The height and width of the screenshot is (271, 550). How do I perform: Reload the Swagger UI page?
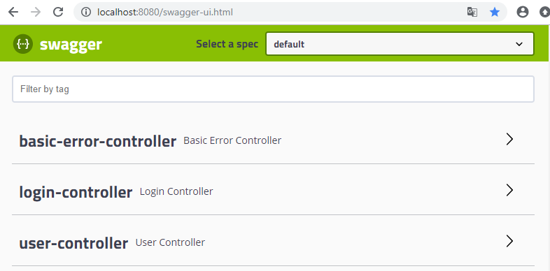point(58,13)
